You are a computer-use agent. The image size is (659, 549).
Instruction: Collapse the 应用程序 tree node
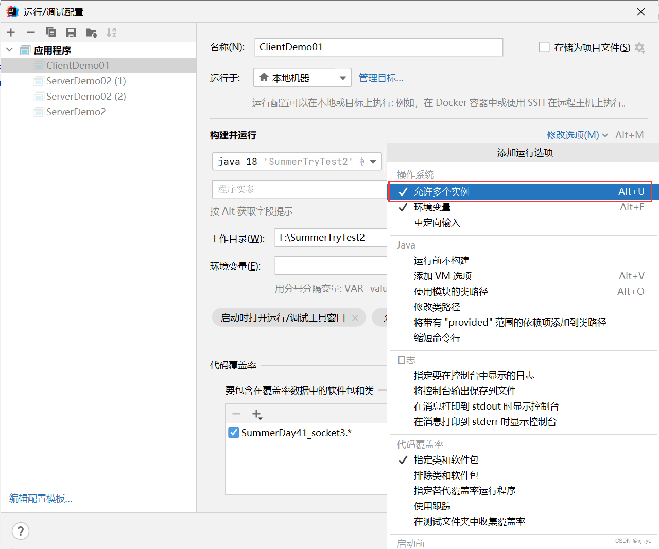9,50
